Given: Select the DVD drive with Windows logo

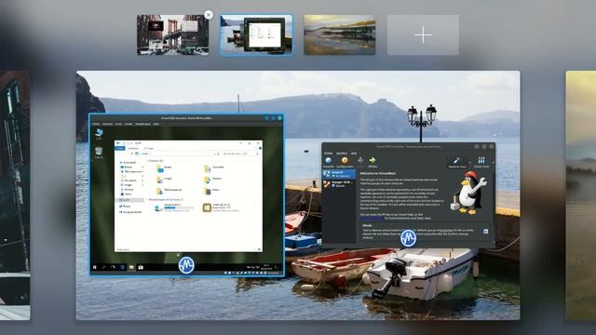Looking at the screenshot, I should pyautogui.click(x=222, y=208).
